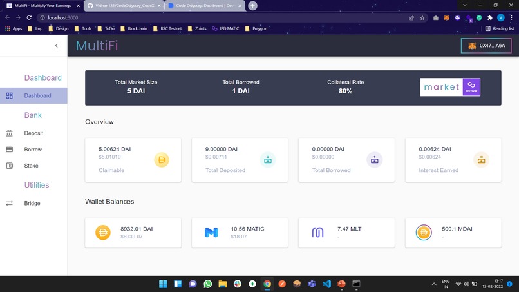Open the BSC Testnet bookmarks folder
Image resolution: width=519 pixels, height=292 pixels.
pos(167,28)
